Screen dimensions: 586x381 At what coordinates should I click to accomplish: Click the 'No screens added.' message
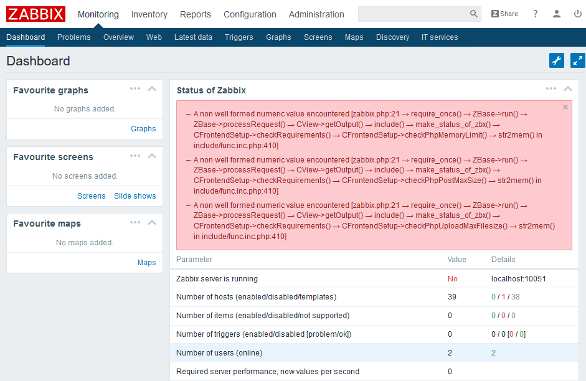tap(85, 176)
